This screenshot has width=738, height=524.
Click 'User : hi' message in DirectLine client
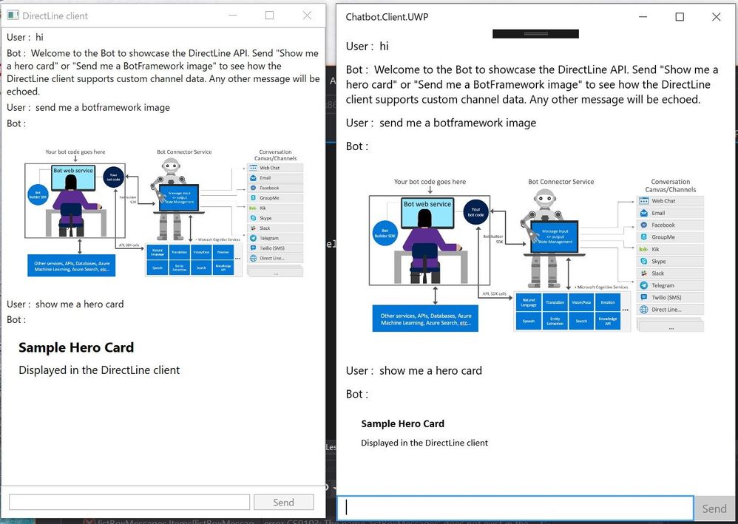25,37
